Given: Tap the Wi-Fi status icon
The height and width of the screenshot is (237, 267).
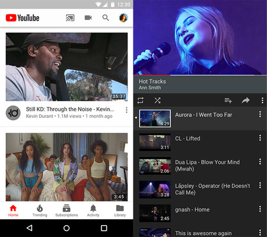Looking at the screenshot, I should pyautogui.click(x=98, y=4).
